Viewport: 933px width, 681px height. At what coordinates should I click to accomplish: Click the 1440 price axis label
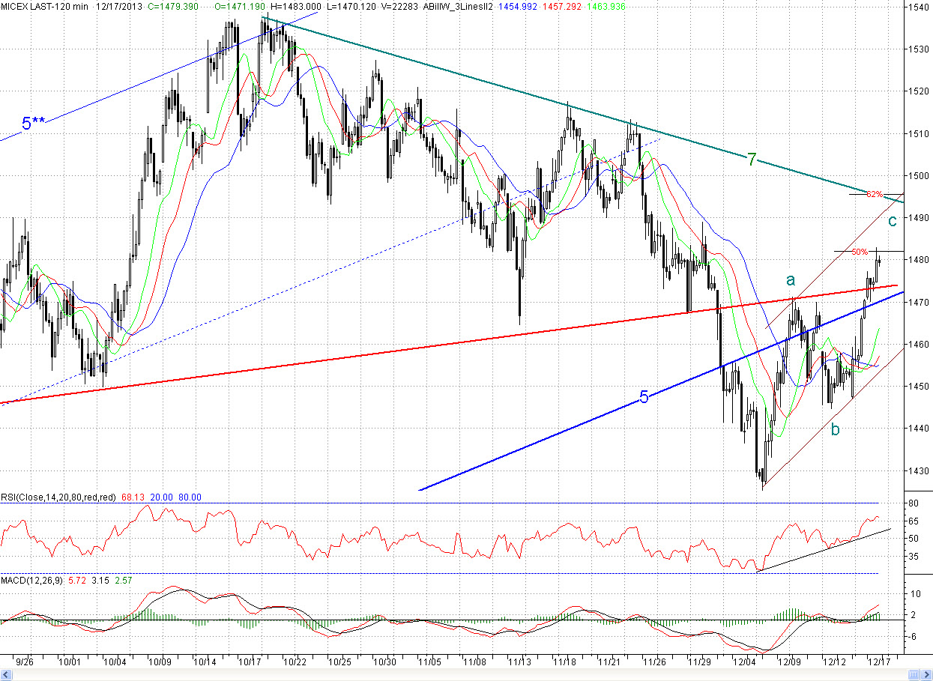(918, 429)
